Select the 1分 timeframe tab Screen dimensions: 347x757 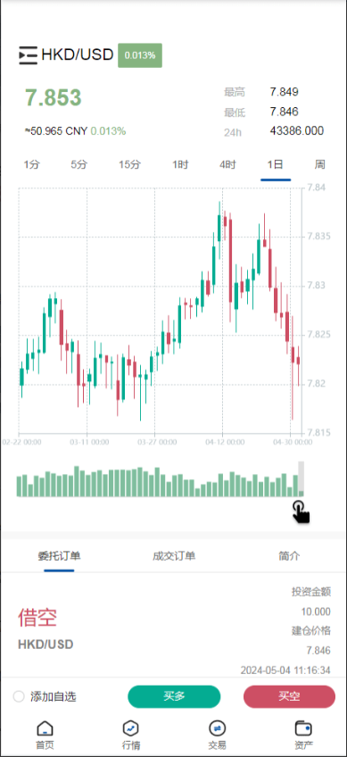tap(32, 164)
